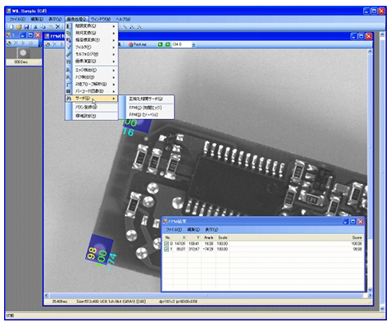
Task: Click the first magnifier zoom icon in main toolbar
Action: click(124, 27)
